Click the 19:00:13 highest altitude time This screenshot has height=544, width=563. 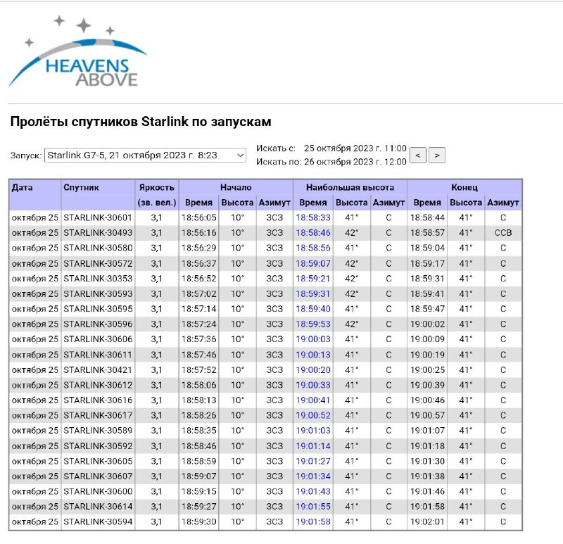coord(313,355)
